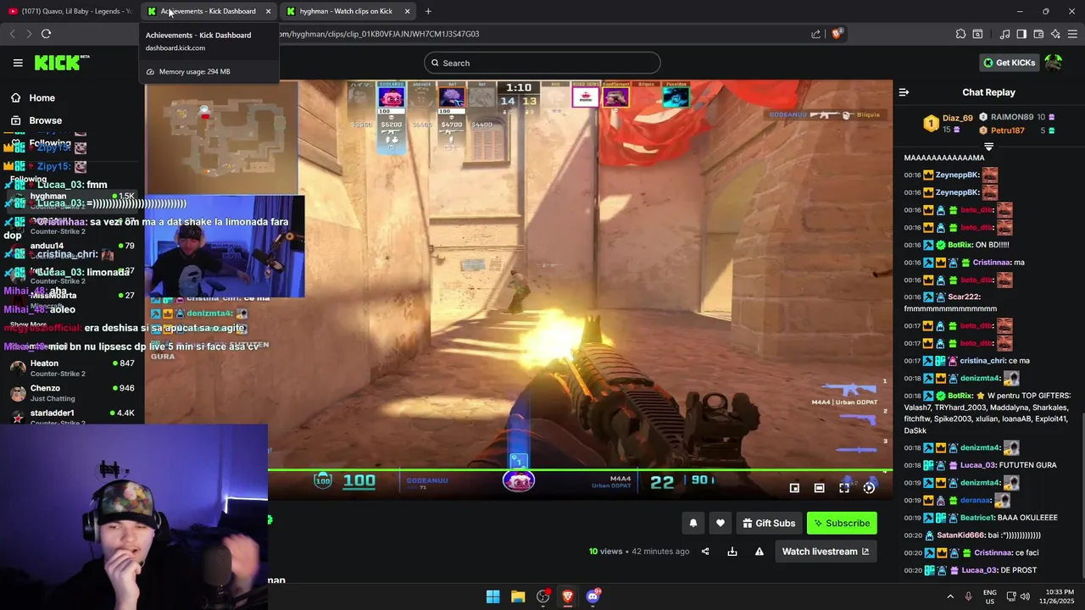Click the Brave browser taskbar icon
The height and width of the screenshot is (610, 1085).
tap(568, 596)
